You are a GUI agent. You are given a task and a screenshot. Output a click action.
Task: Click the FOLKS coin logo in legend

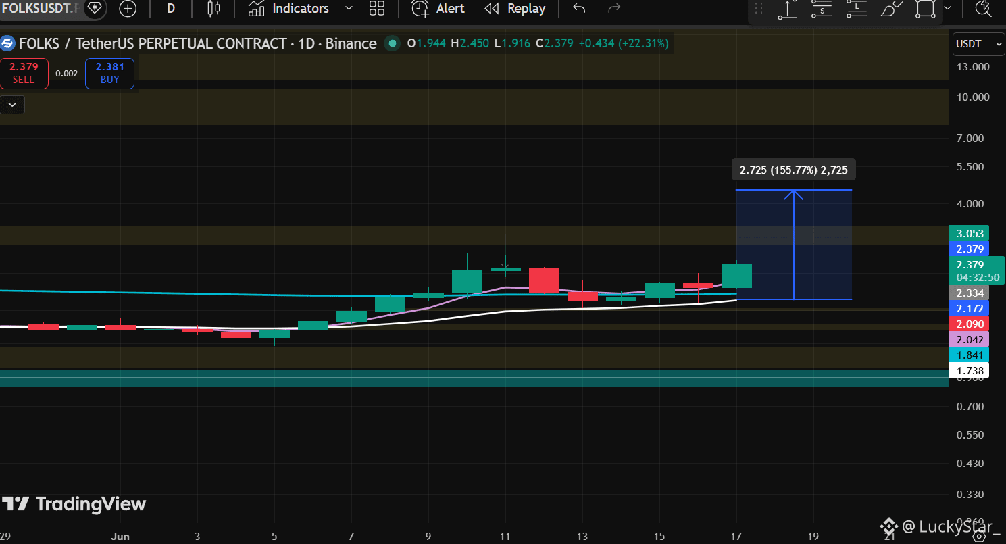pyautogui.click(x=7, y=44)
